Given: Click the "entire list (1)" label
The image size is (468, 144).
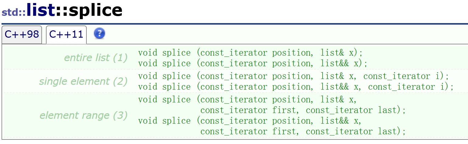Looking at the screenshot, I should coord(96,58).
